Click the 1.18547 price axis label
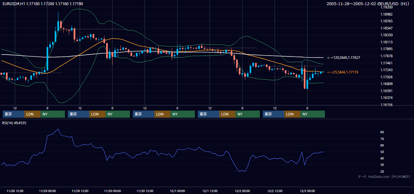414x194 pixels. [386, 28]
